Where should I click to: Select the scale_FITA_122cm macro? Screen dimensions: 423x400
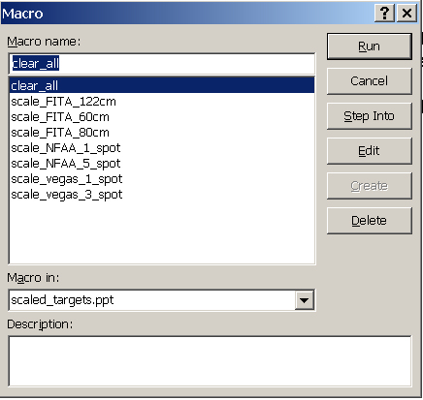point(162,102)
